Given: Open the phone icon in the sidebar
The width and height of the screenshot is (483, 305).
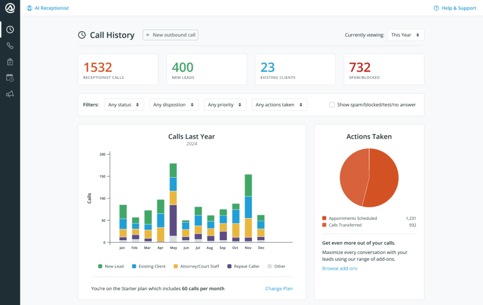Looking at the screenshot, I should (10, 45).
